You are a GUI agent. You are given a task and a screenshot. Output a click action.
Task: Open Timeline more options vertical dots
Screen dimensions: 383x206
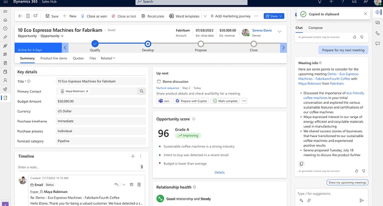click(x=141, y=156)
